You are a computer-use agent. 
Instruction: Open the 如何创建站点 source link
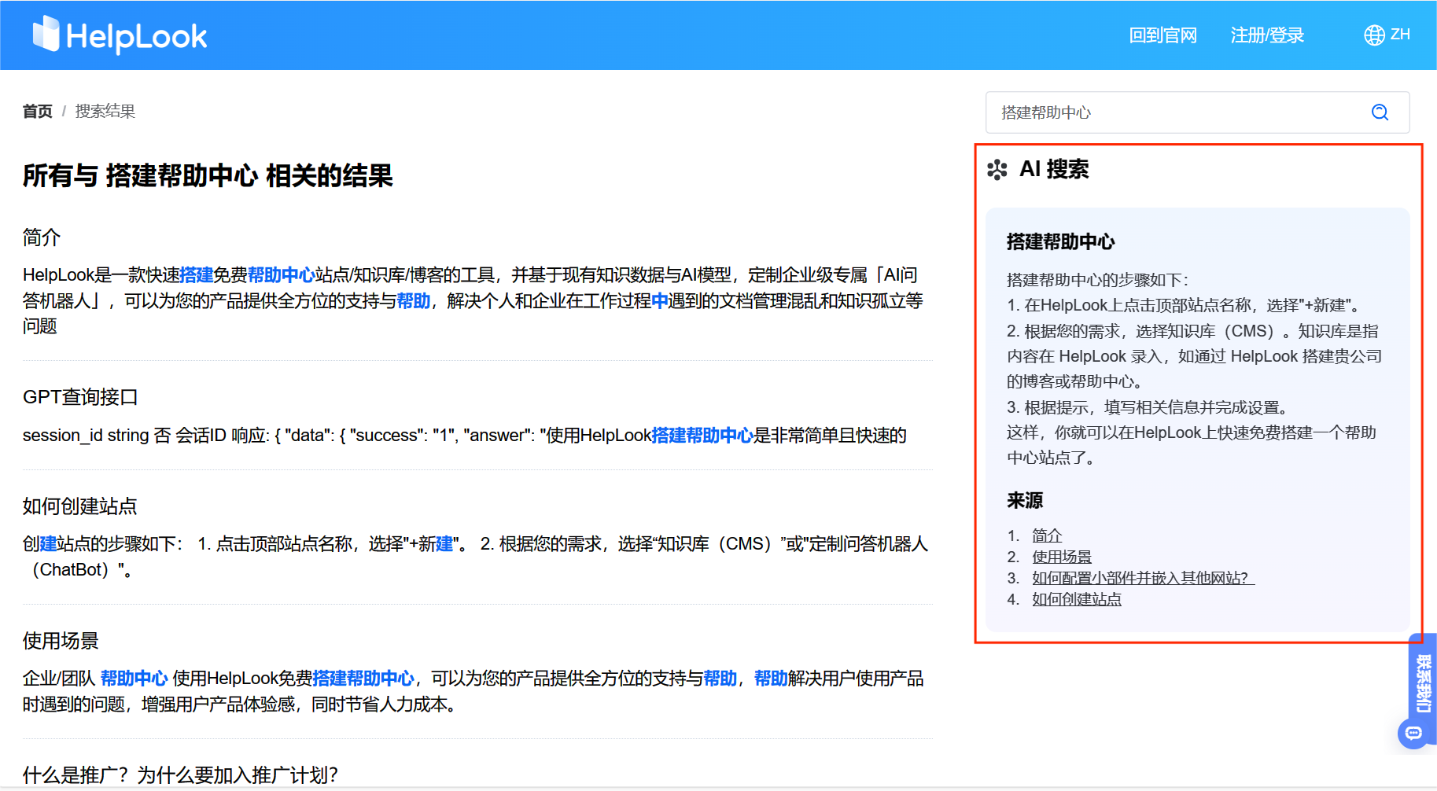1076,599
